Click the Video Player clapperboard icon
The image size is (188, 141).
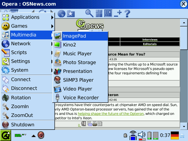[58, 89]
